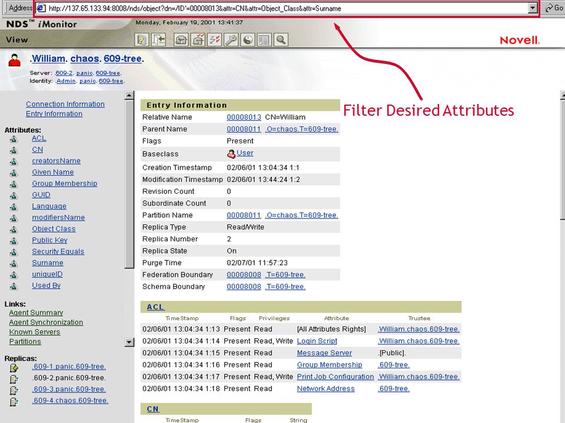565x423 pixels.
Task: Open Schema Boundary 00008008 link
Action: pyautogui.click(x=244, y=286)
